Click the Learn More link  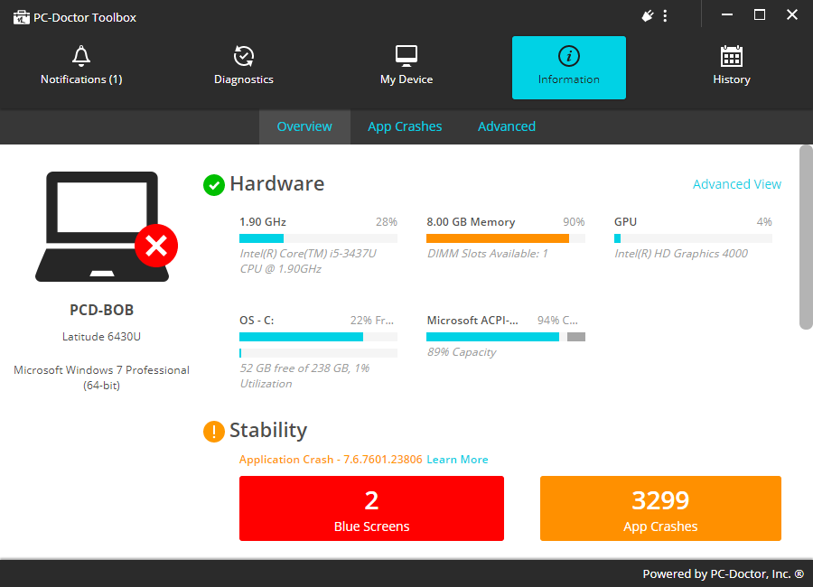457,460
